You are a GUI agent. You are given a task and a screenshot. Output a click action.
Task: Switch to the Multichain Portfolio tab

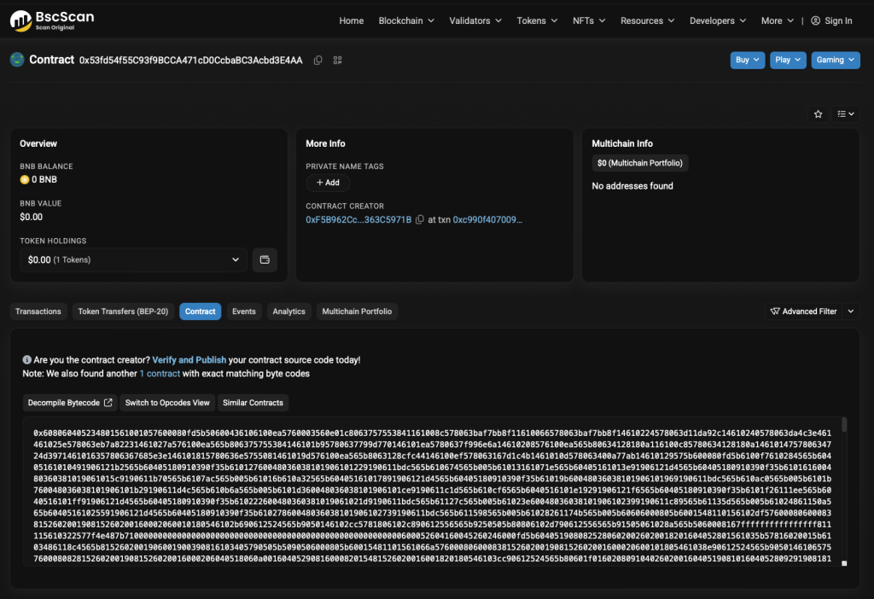357,311
